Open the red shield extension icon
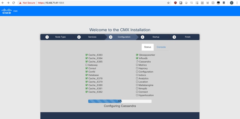 point(175,3)
